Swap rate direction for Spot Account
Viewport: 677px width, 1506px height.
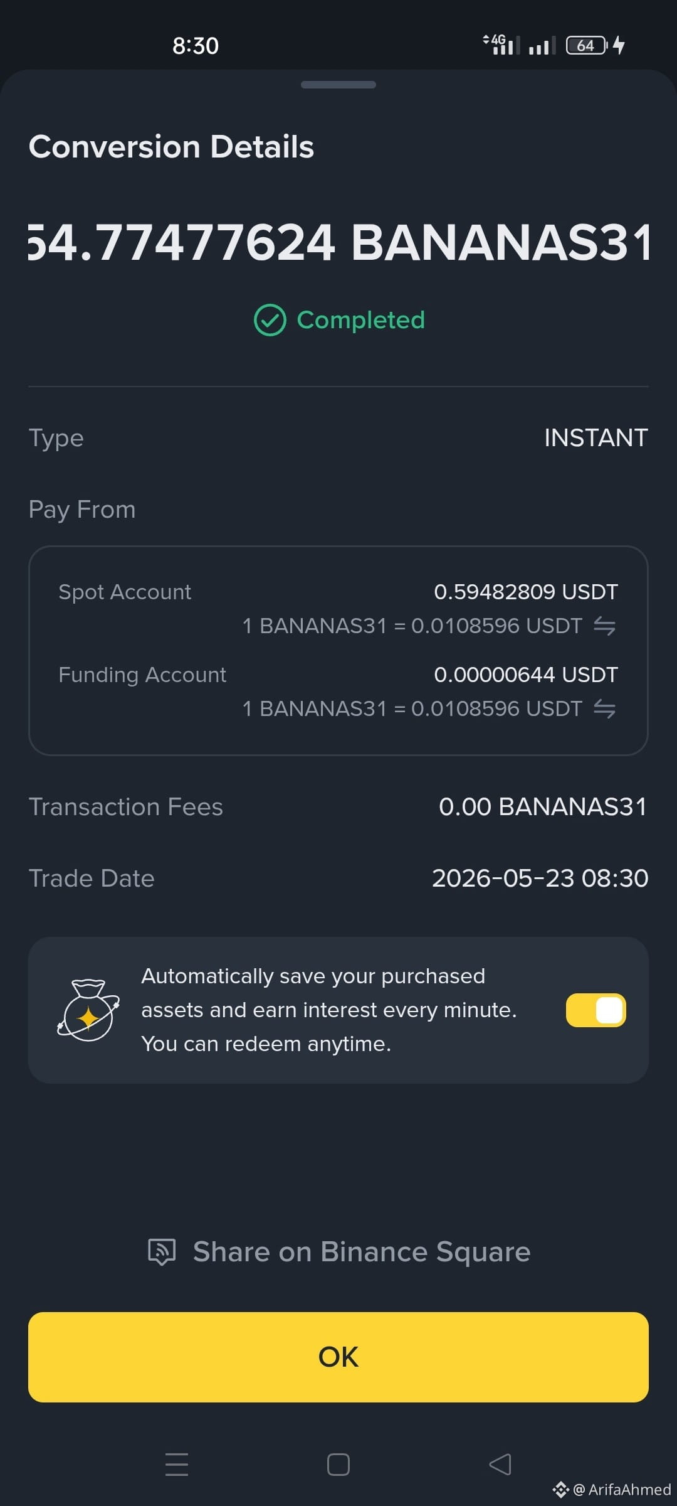tap(604, 626)
